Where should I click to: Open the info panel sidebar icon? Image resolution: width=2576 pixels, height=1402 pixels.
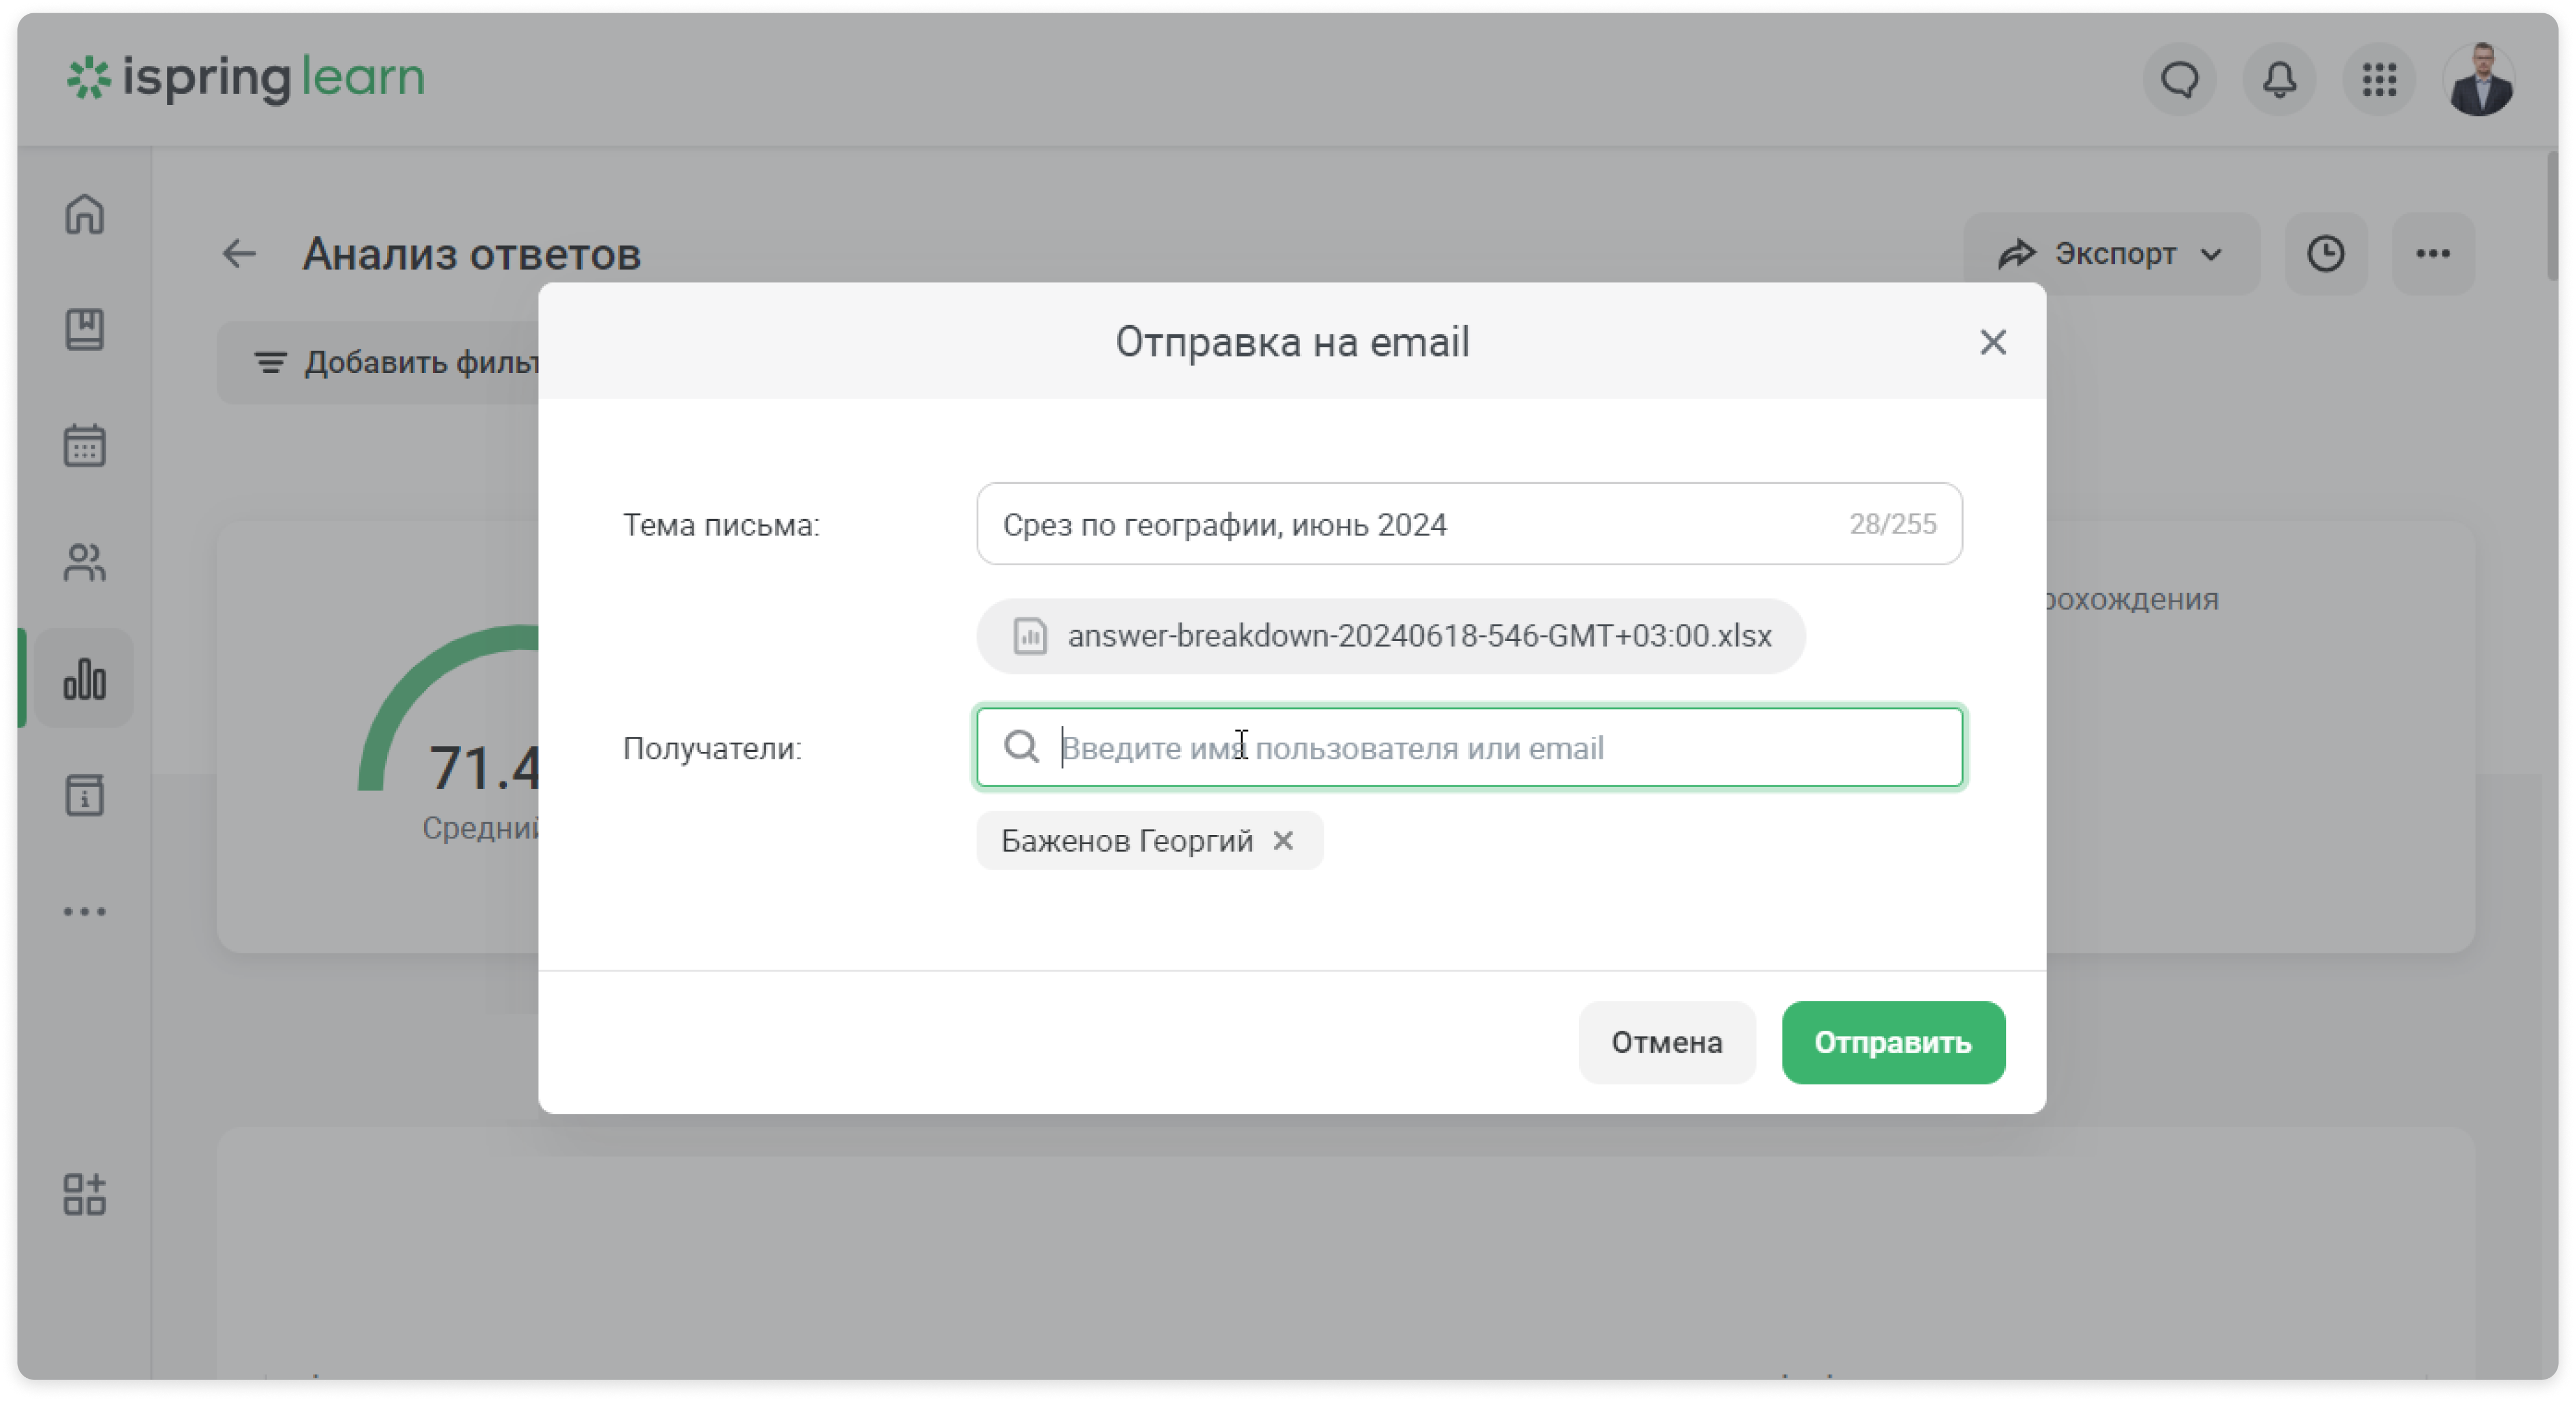pos(85,795)
